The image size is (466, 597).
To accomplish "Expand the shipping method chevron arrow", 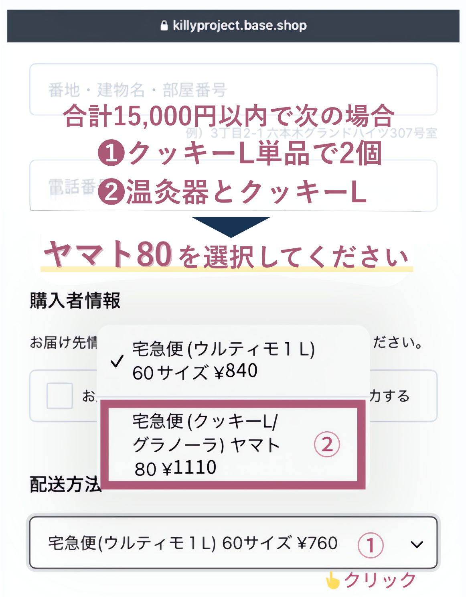I will point(417,544).
